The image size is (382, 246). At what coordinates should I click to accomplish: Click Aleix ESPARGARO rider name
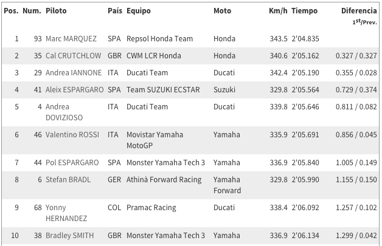coord(75,90)
